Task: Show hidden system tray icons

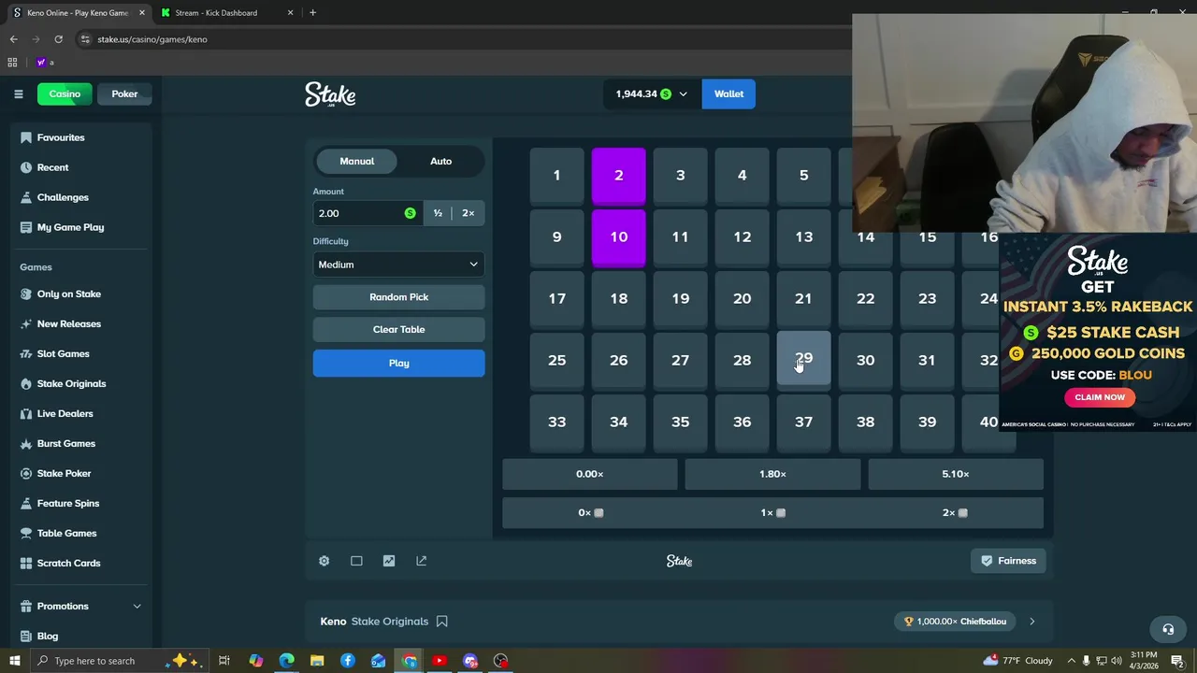Action: coord(1071,661)
